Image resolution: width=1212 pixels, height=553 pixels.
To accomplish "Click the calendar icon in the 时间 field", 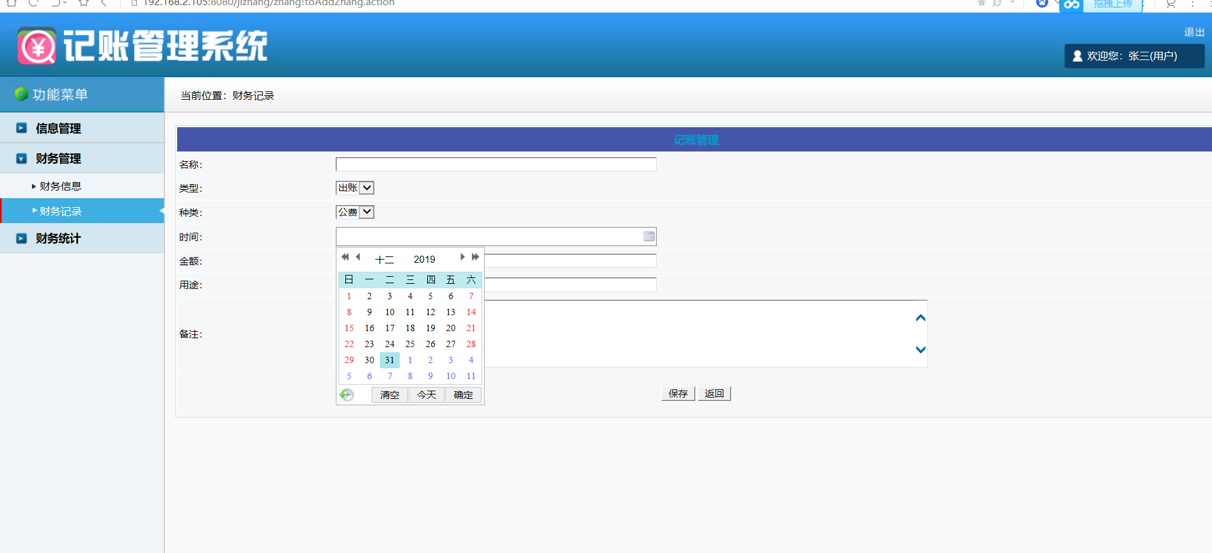I will click(x=649, y=237).
